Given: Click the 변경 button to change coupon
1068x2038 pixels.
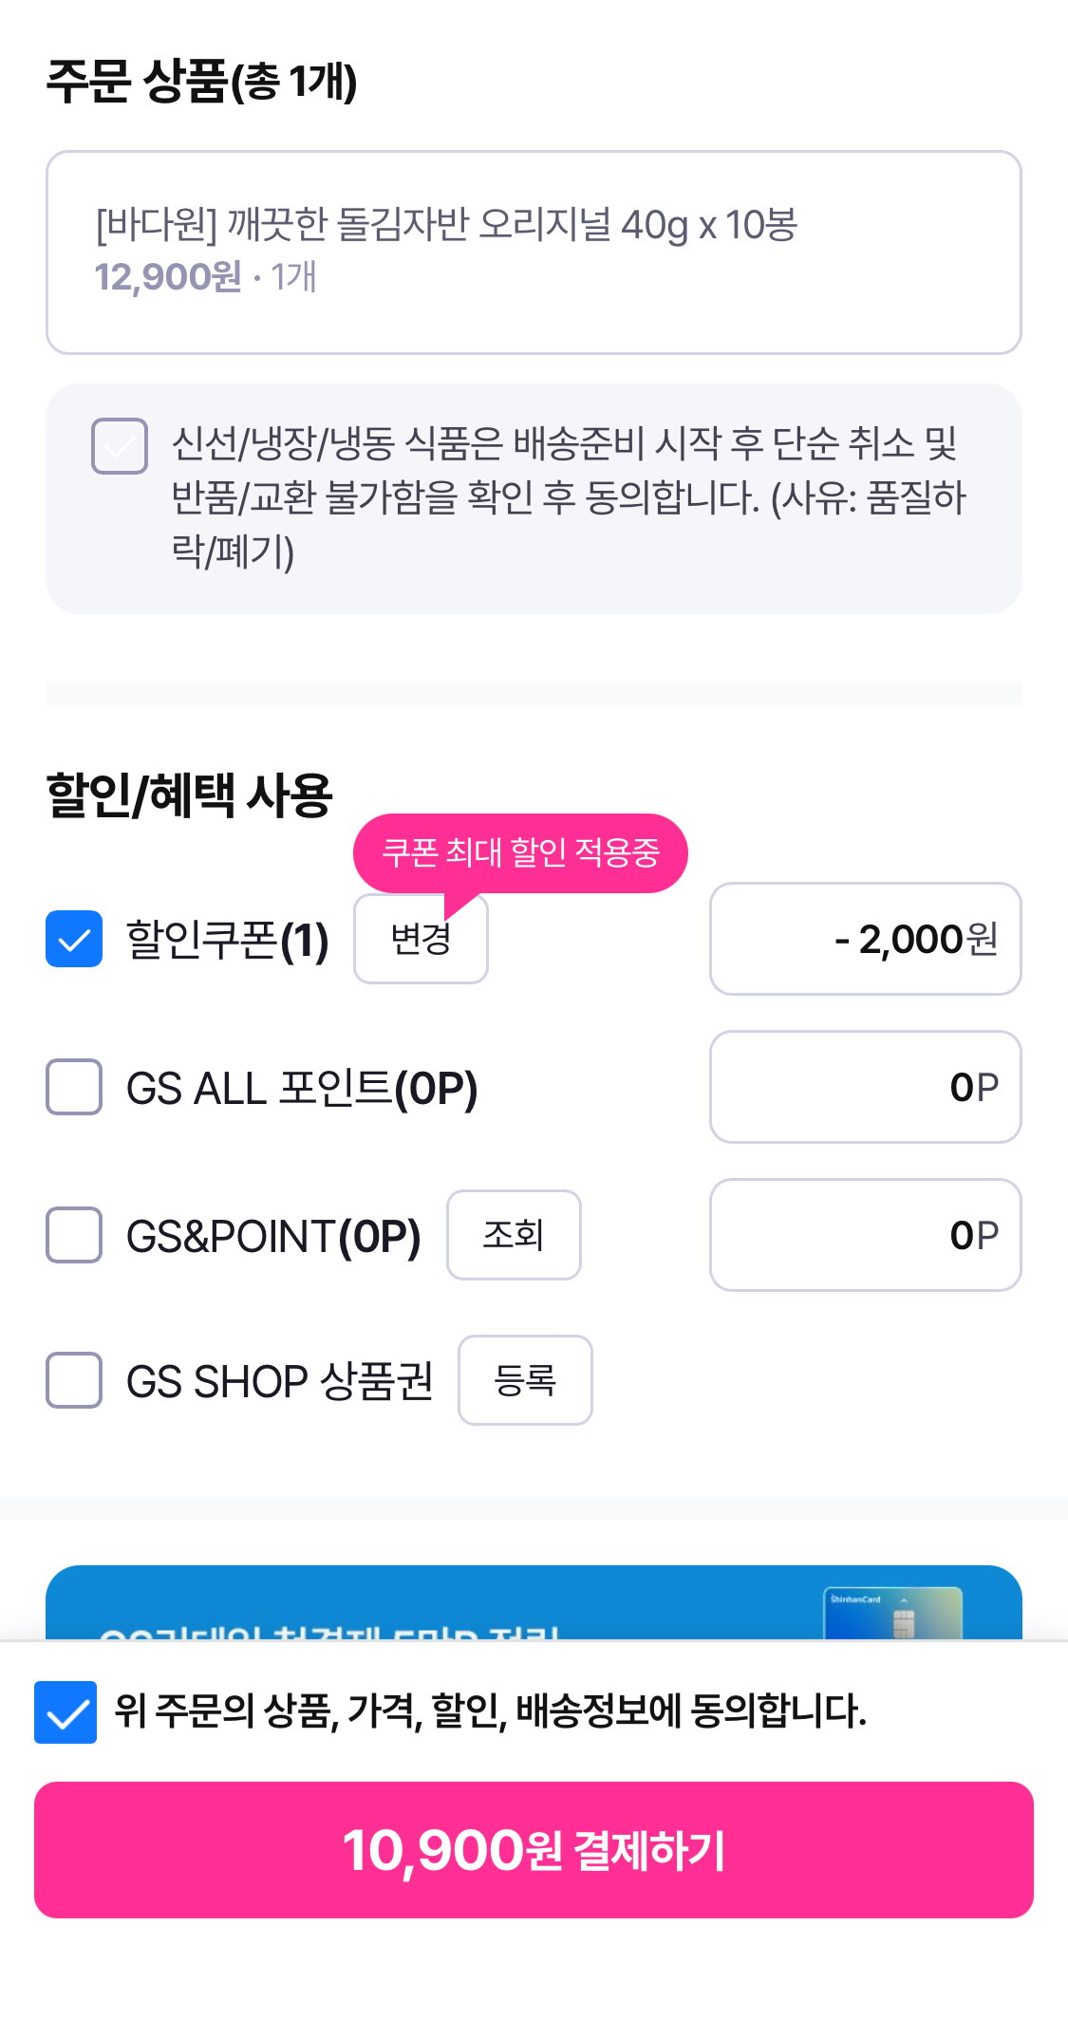Looking at the screenshot, I should (x=421, y=939).
